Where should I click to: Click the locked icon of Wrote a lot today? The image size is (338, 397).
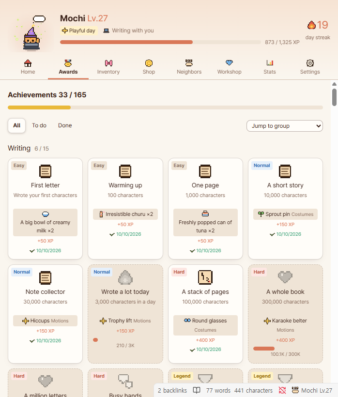(x=125, y=277)
